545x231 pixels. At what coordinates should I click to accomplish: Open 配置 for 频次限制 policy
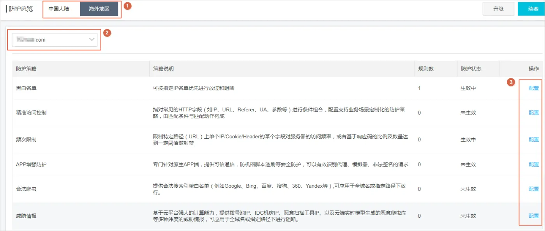(x=534, y=139)
